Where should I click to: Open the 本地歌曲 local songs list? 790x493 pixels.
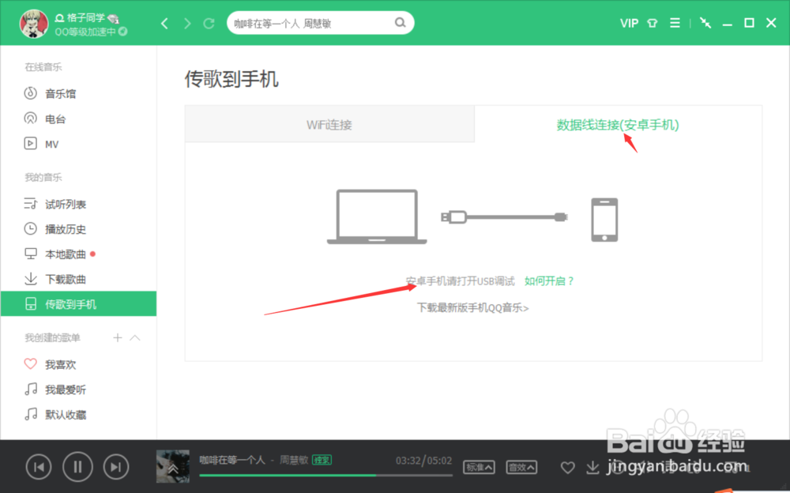click(x=63, y=254)
